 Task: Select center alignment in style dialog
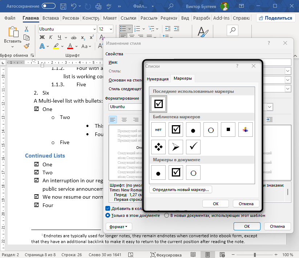[124, 120]
